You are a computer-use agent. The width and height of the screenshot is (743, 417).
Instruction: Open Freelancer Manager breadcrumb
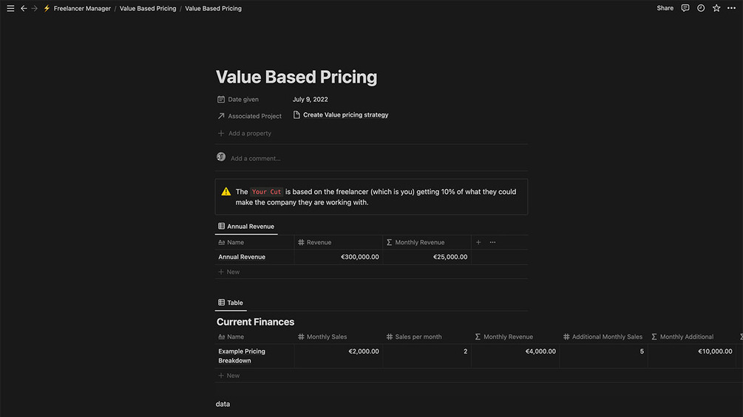(x=81, y=8)
